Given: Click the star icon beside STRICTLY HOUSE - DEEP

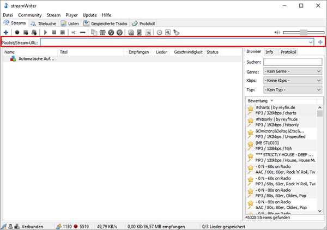Looking at the screenshot, I should 250,156.
